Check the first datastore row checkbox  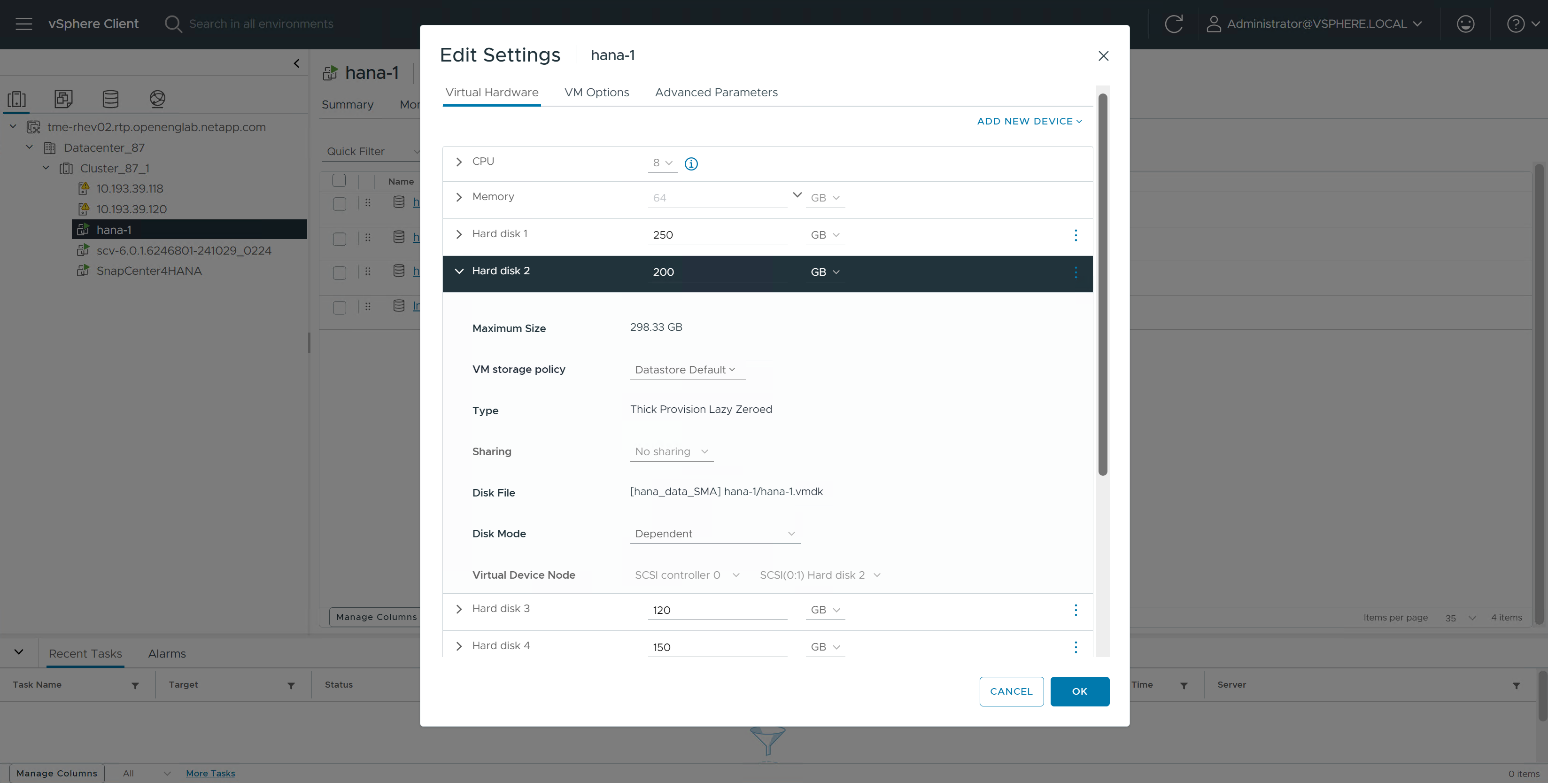point(339,204)
